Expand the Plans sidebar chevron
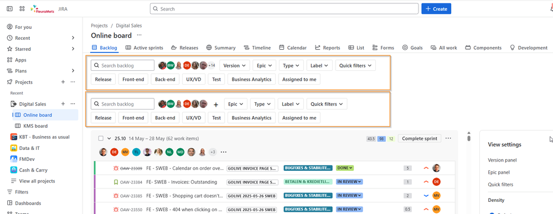 73,71
